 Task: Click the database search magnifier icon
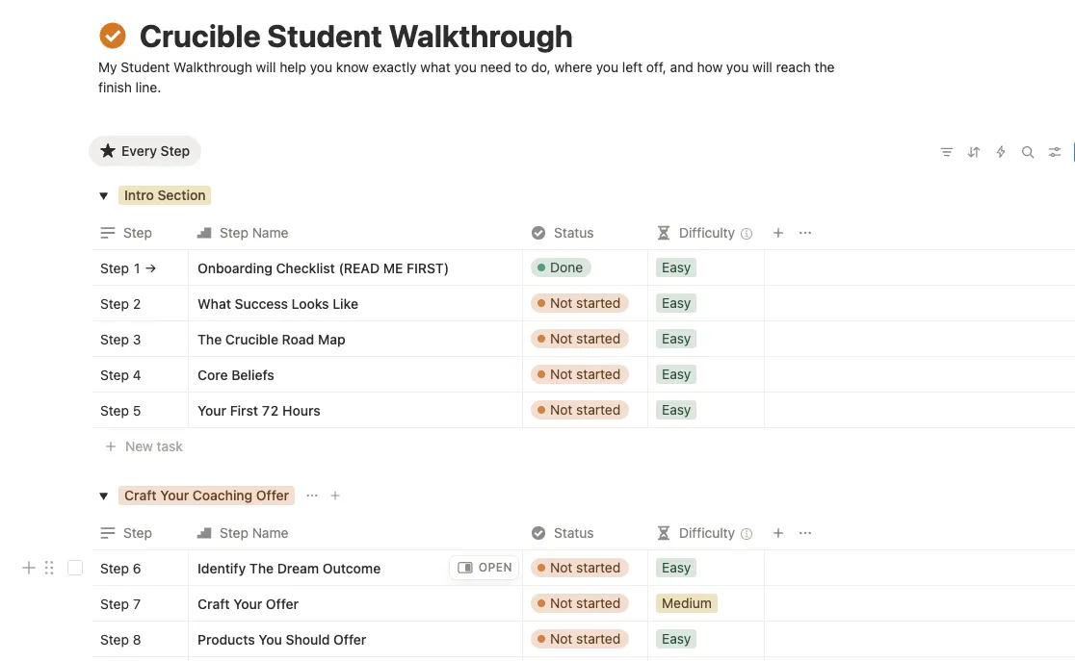tap(1027, 152)
